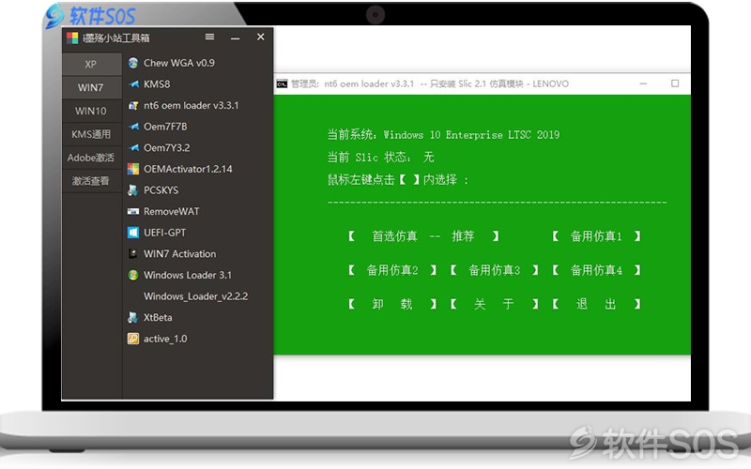Viewport: 751px width, 469px height.
Task: Select 备用仿真3 option
Action: pos(495,270)
